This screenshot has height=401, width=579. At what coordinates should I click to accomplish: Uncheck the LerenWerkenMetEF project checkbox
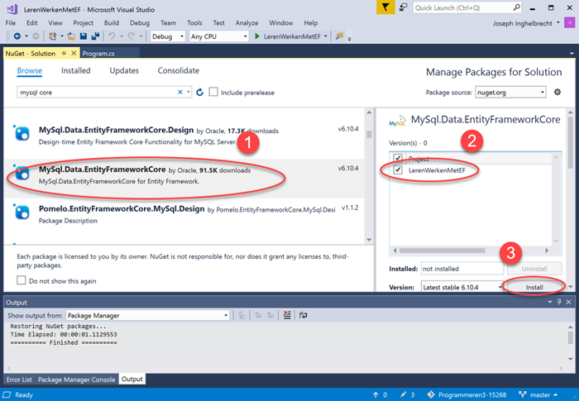[x=398, y=169]
